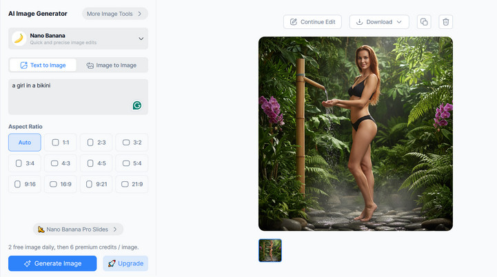Click the copy image icon
Image resolution: width=497 pixels, height=277 pixels.
(424, 22)
